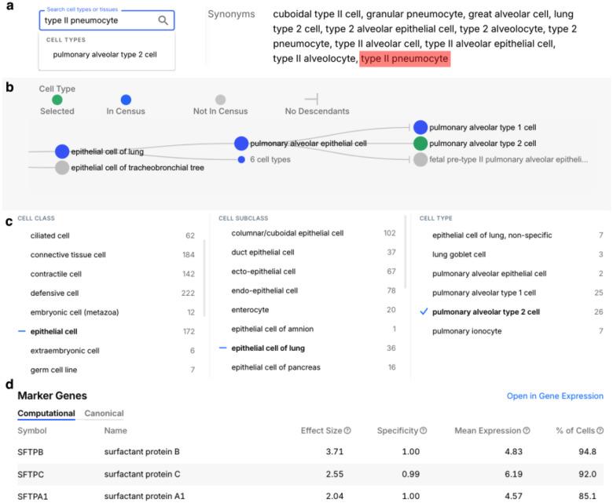Image resolution: width=613 pixels, height=503 pixels.
Task: Select pulmonary alveolar type 2 cell suggestion
Action: (x=105, y=55)
